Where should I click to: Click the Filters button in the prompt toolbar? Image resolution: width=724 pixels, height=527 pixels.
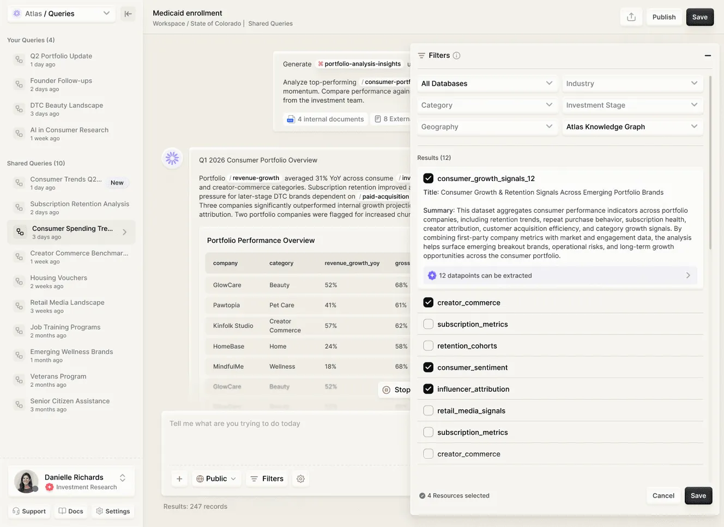point(267,479)
